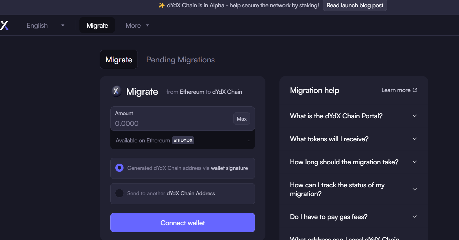Click the sparkles icon in the announcement banner
Screen dimensions: 459x240
point(161,5)
